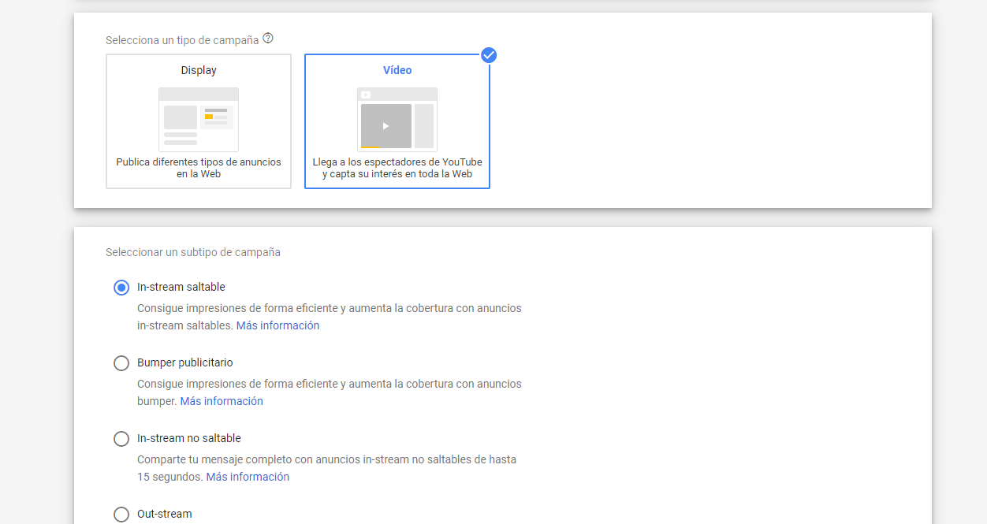Open the campaign type help tooltip
Image resolution: width=987 pixels, height=524 pixels.
pos(268,37)
